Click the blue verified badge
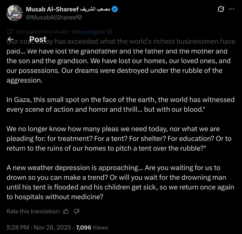Image resolution: width=242 pixels, height=234 pixels. click(115, 9)
